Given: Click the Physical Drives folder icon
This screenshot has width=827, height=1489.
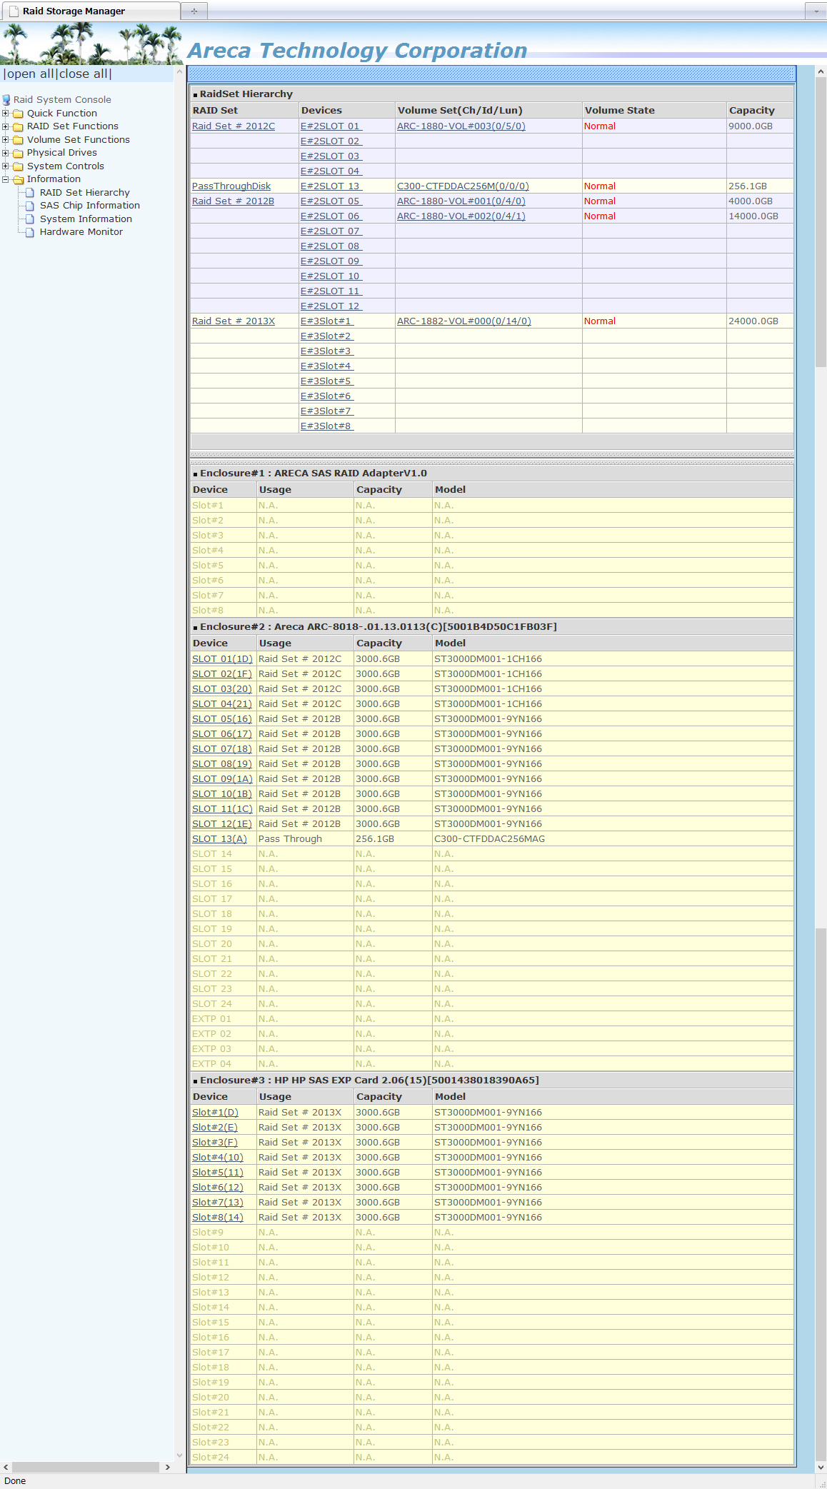Looking at the screenshot, I should coord(19,153).
